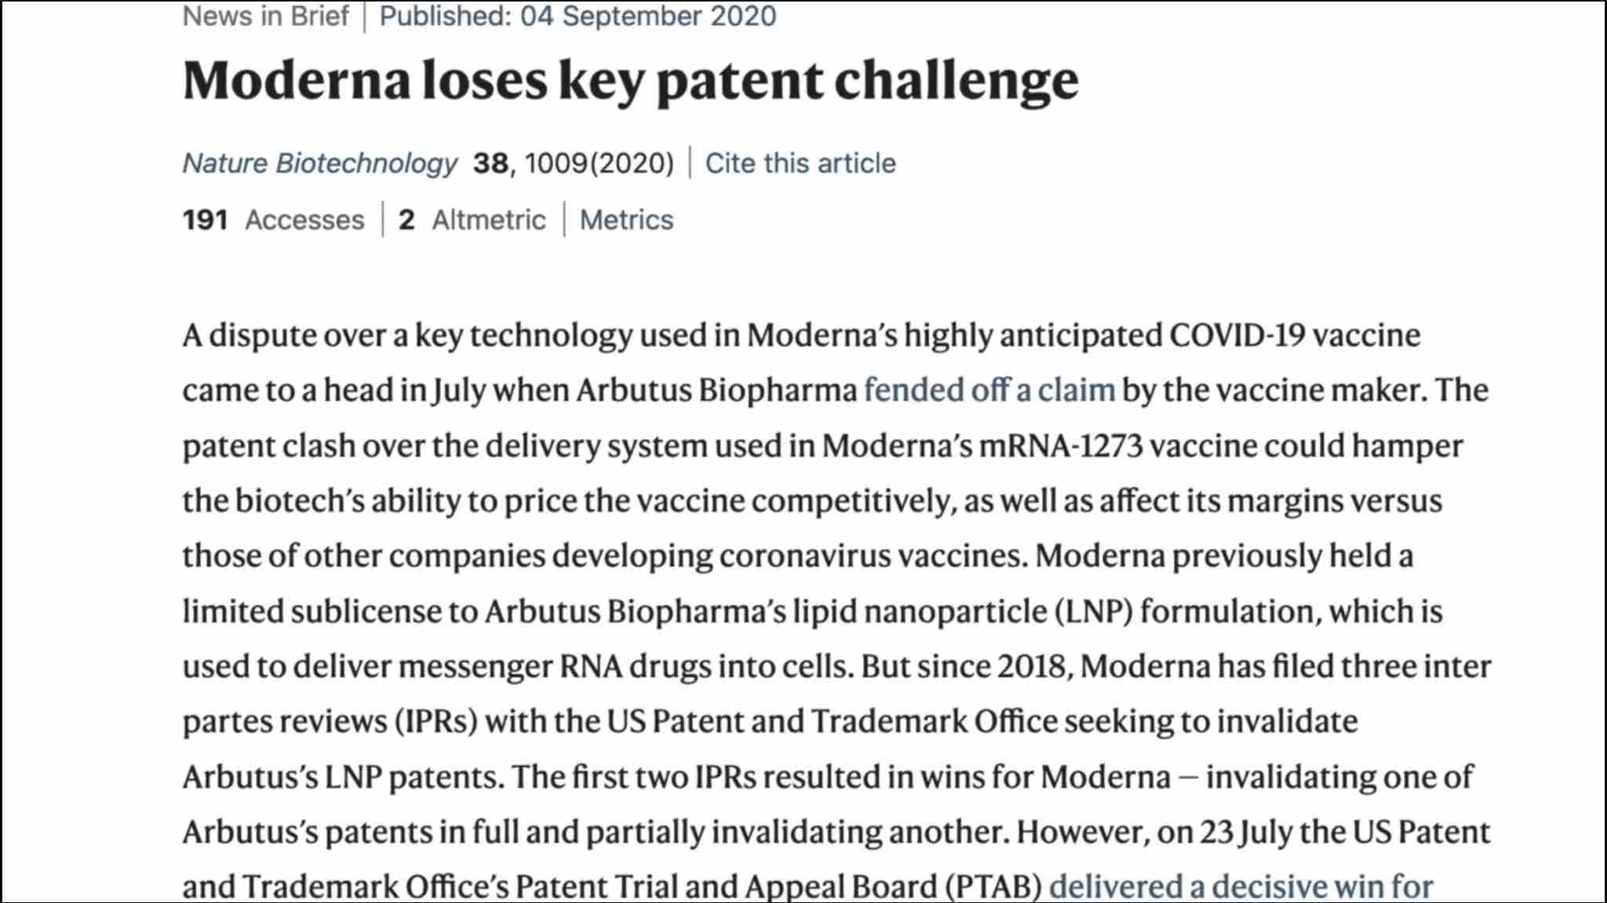Click the 2 Altmetric score
This screenshot has width=1607, height=903.
pyautogui.click(x=472, y=219)
